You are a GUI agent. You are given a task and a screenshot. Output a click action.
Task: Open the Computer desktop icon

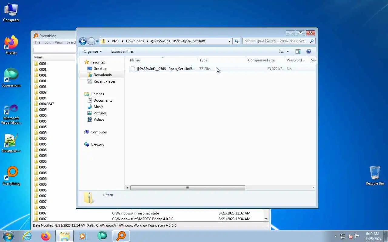[11, 13]
